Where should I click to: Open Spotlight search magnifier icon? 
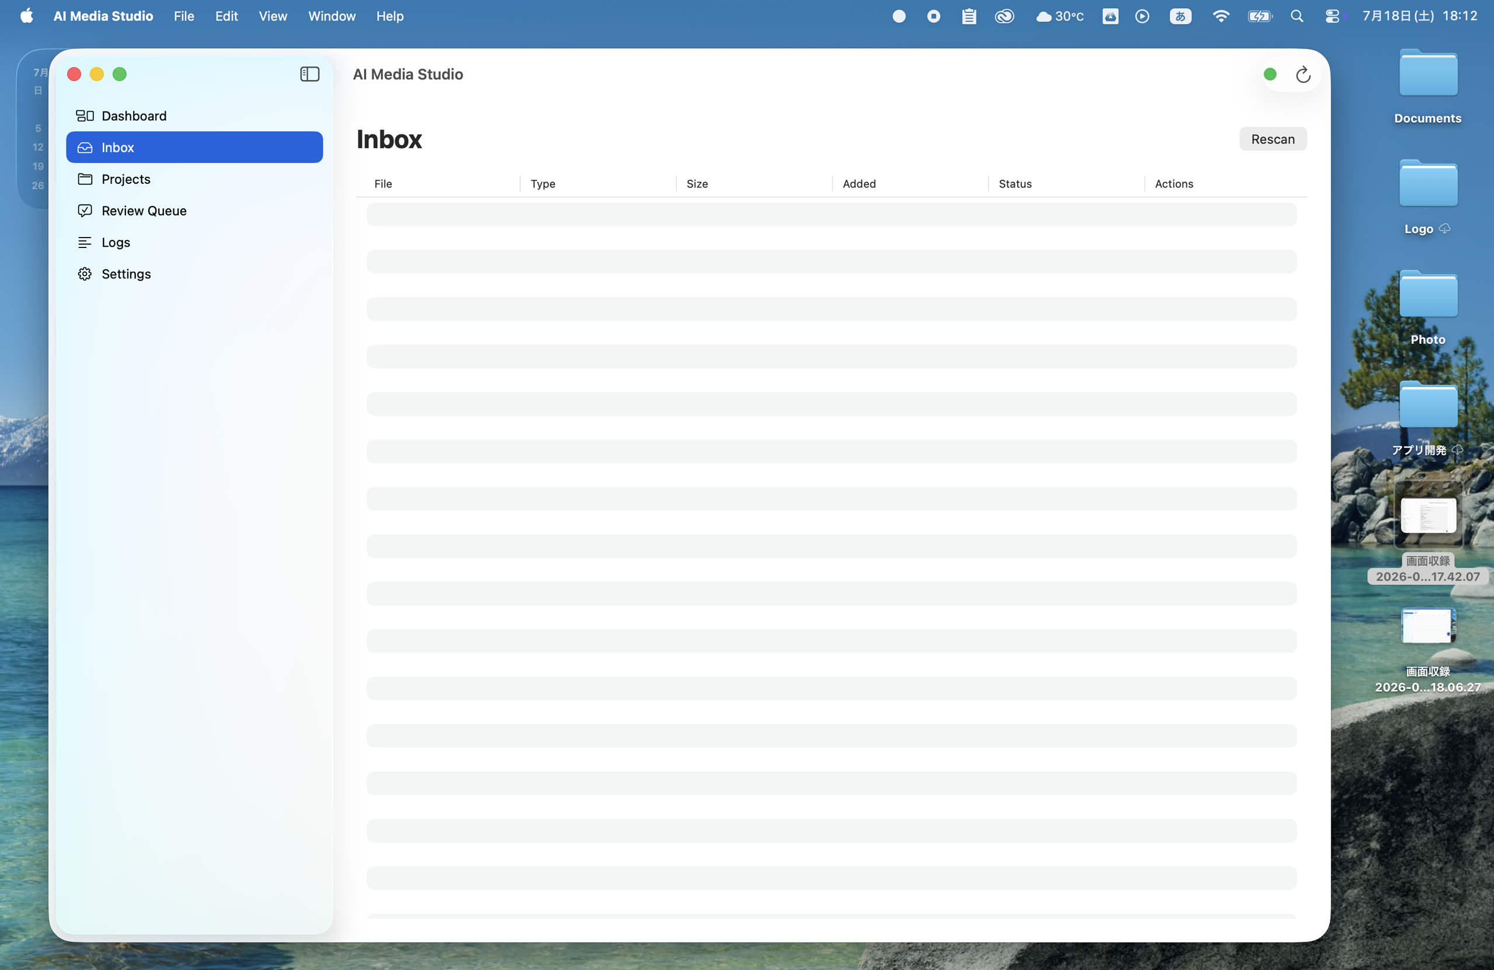1297,16
